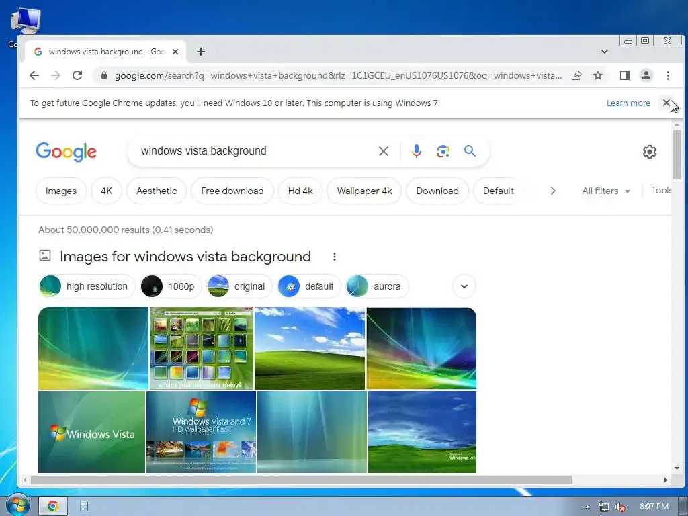
Task: Refine images by high resolution chip
Action: (87, 286)
